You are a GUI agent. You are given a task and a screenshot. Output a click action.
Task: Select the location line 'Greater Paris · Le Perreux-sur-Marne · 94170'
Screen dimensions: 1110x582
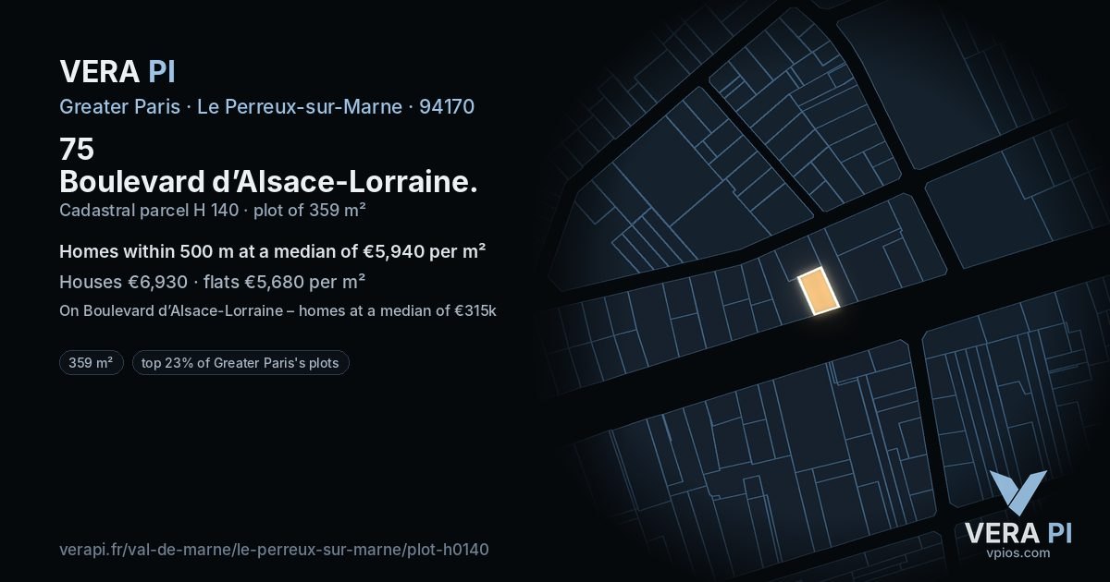pyautogui.click(x=267, y=106)
